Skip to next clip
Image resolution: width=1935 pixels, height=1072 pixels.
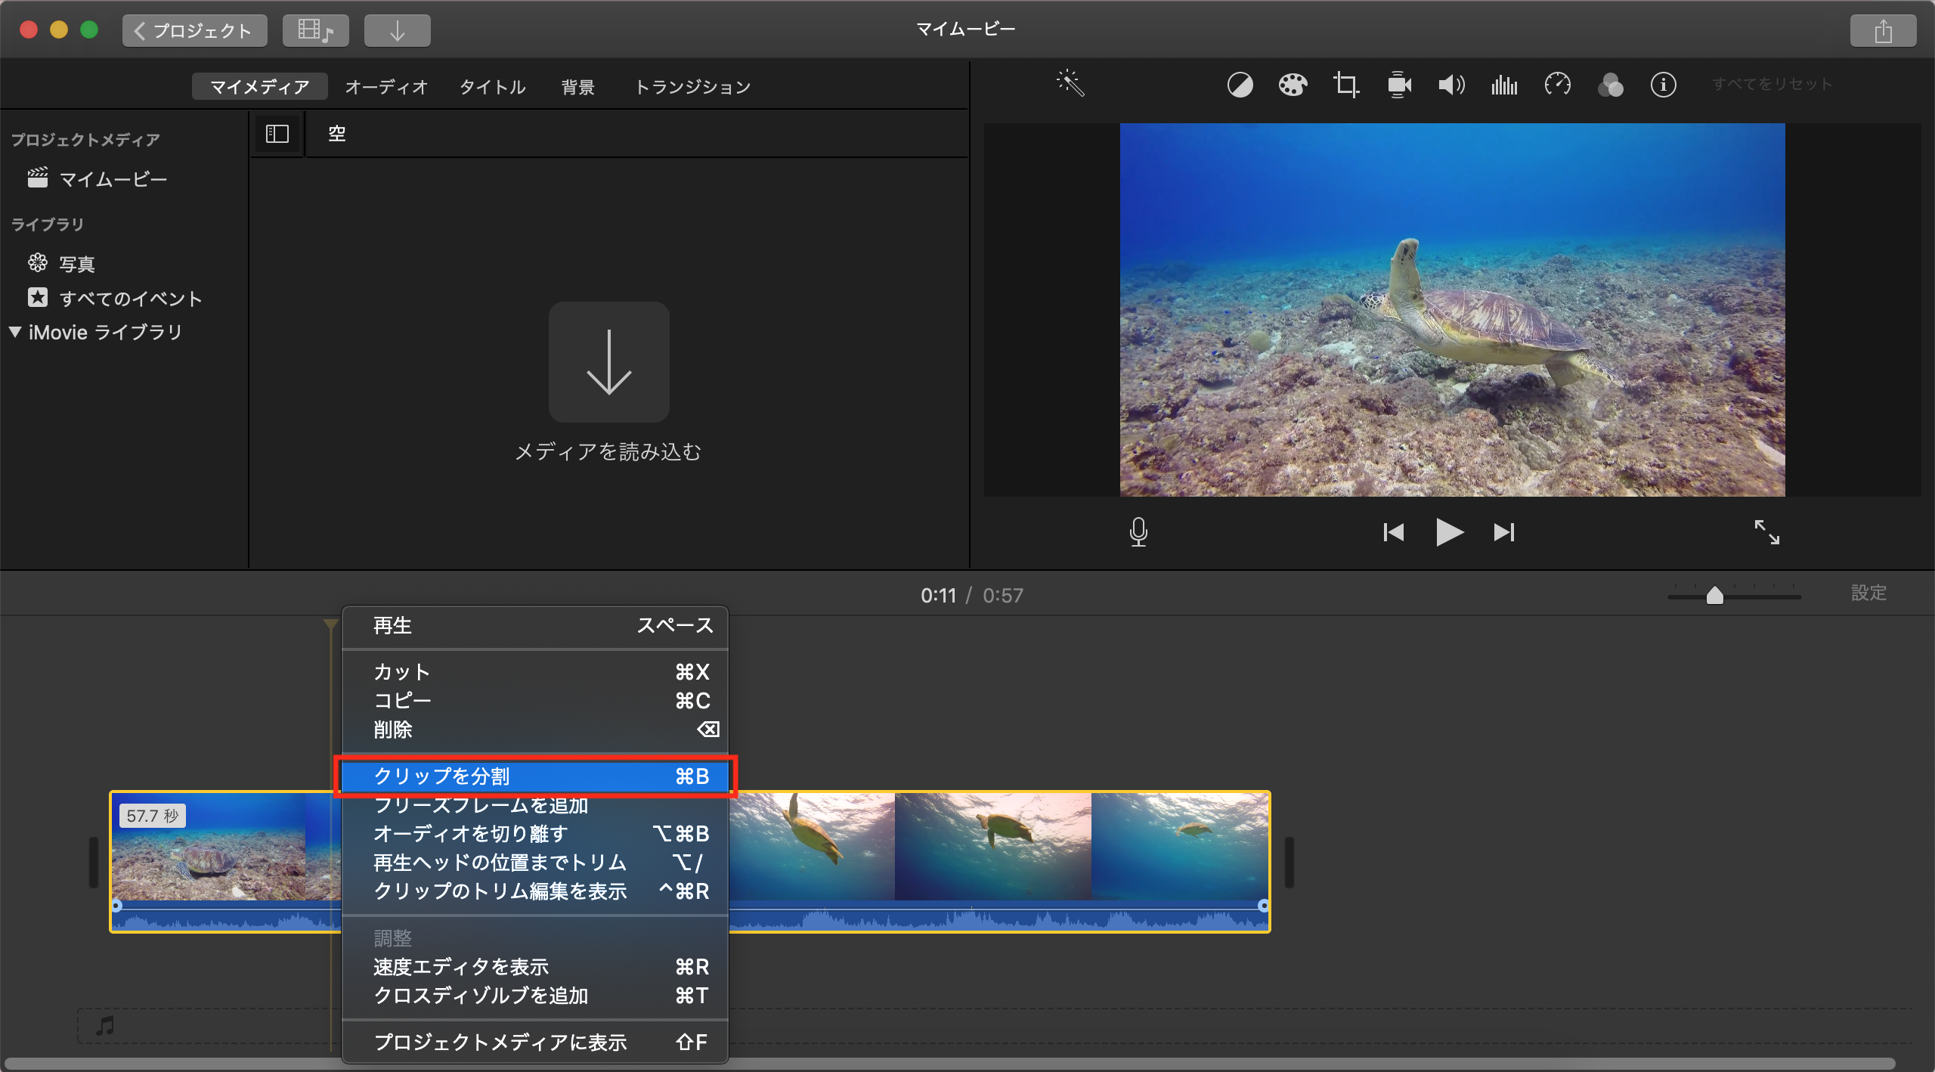click(x=1504, y=532)
